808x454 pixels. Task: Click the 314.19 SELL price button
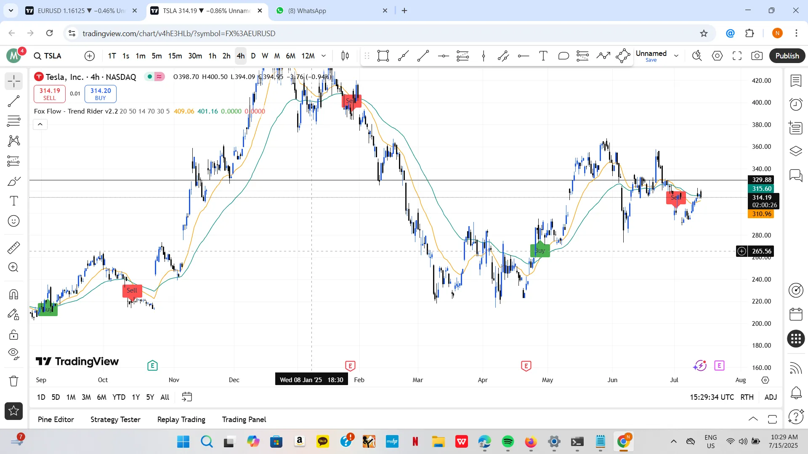[x=50, y=94]
